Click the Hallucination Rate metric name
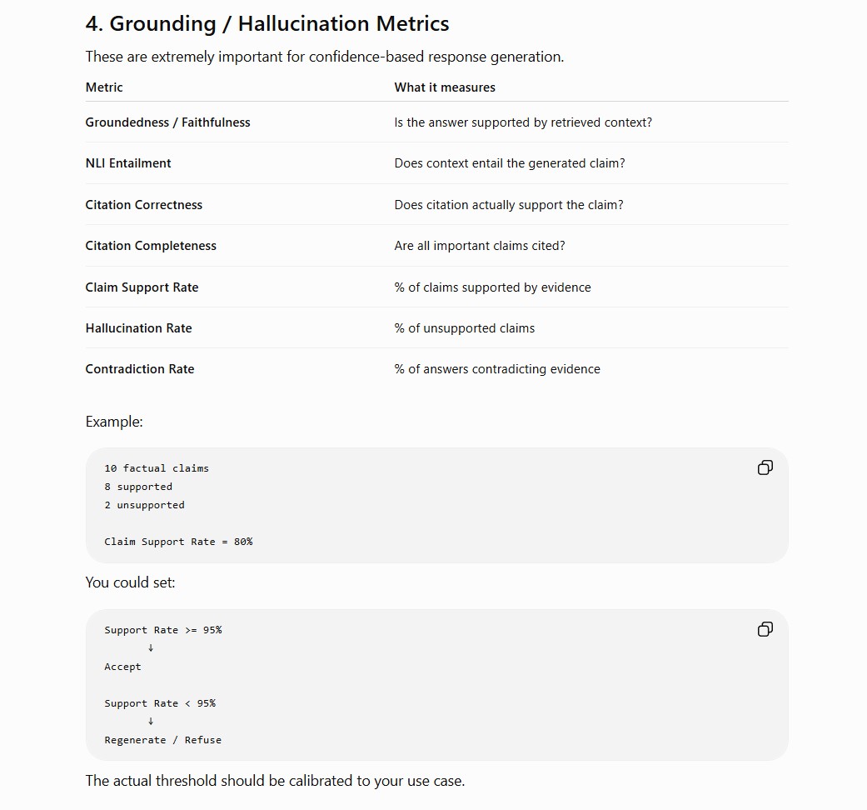The height and width of the screenshot is (810, 867). pyautogui.click(x=139, y=328)
